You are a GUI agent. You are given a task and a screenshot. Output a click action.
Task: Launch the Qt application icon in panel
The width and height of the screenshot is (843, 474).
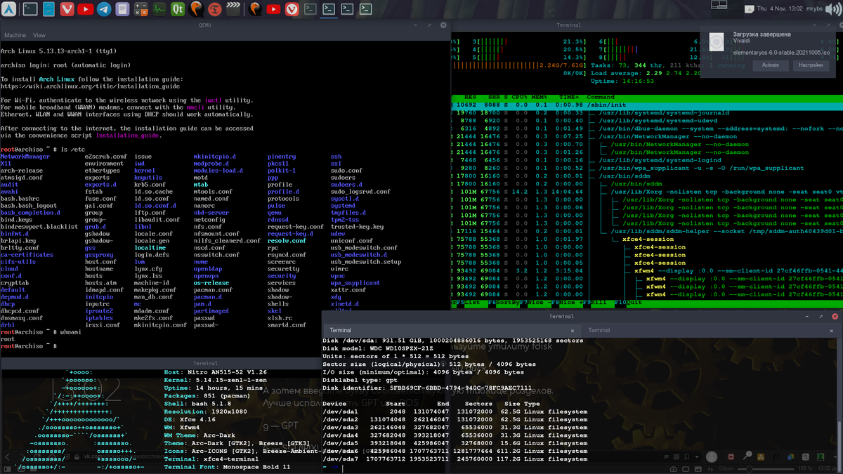tap(178, 9)
